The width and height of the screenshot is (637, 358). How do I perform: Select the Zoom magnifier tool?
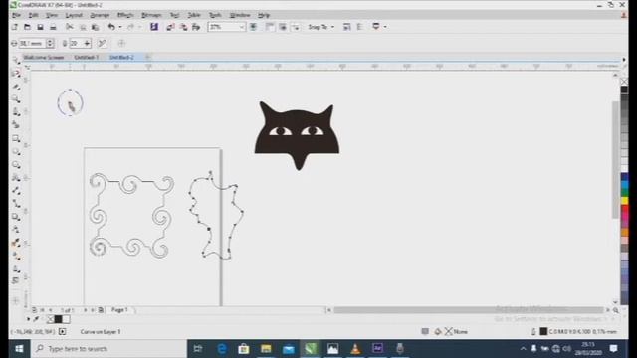coord(16,99)
